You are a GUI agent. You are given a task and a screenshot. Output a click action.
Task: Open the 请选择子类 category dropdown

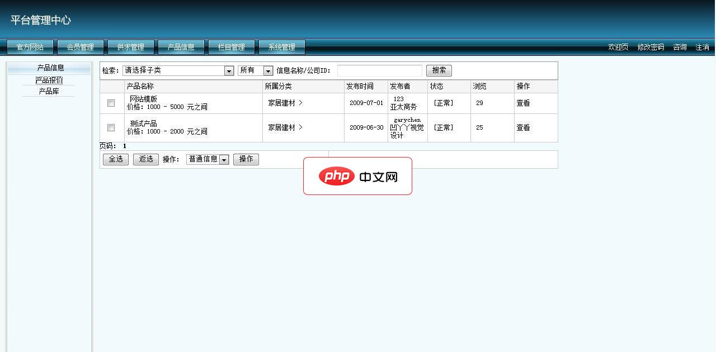178,70
